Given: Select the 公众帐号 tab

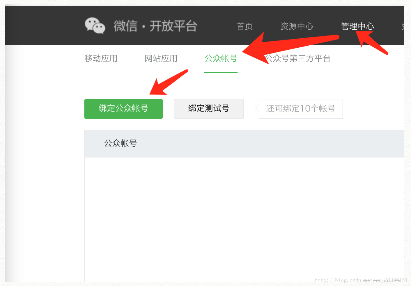Looking at the screenshot, I should [221, 58].
